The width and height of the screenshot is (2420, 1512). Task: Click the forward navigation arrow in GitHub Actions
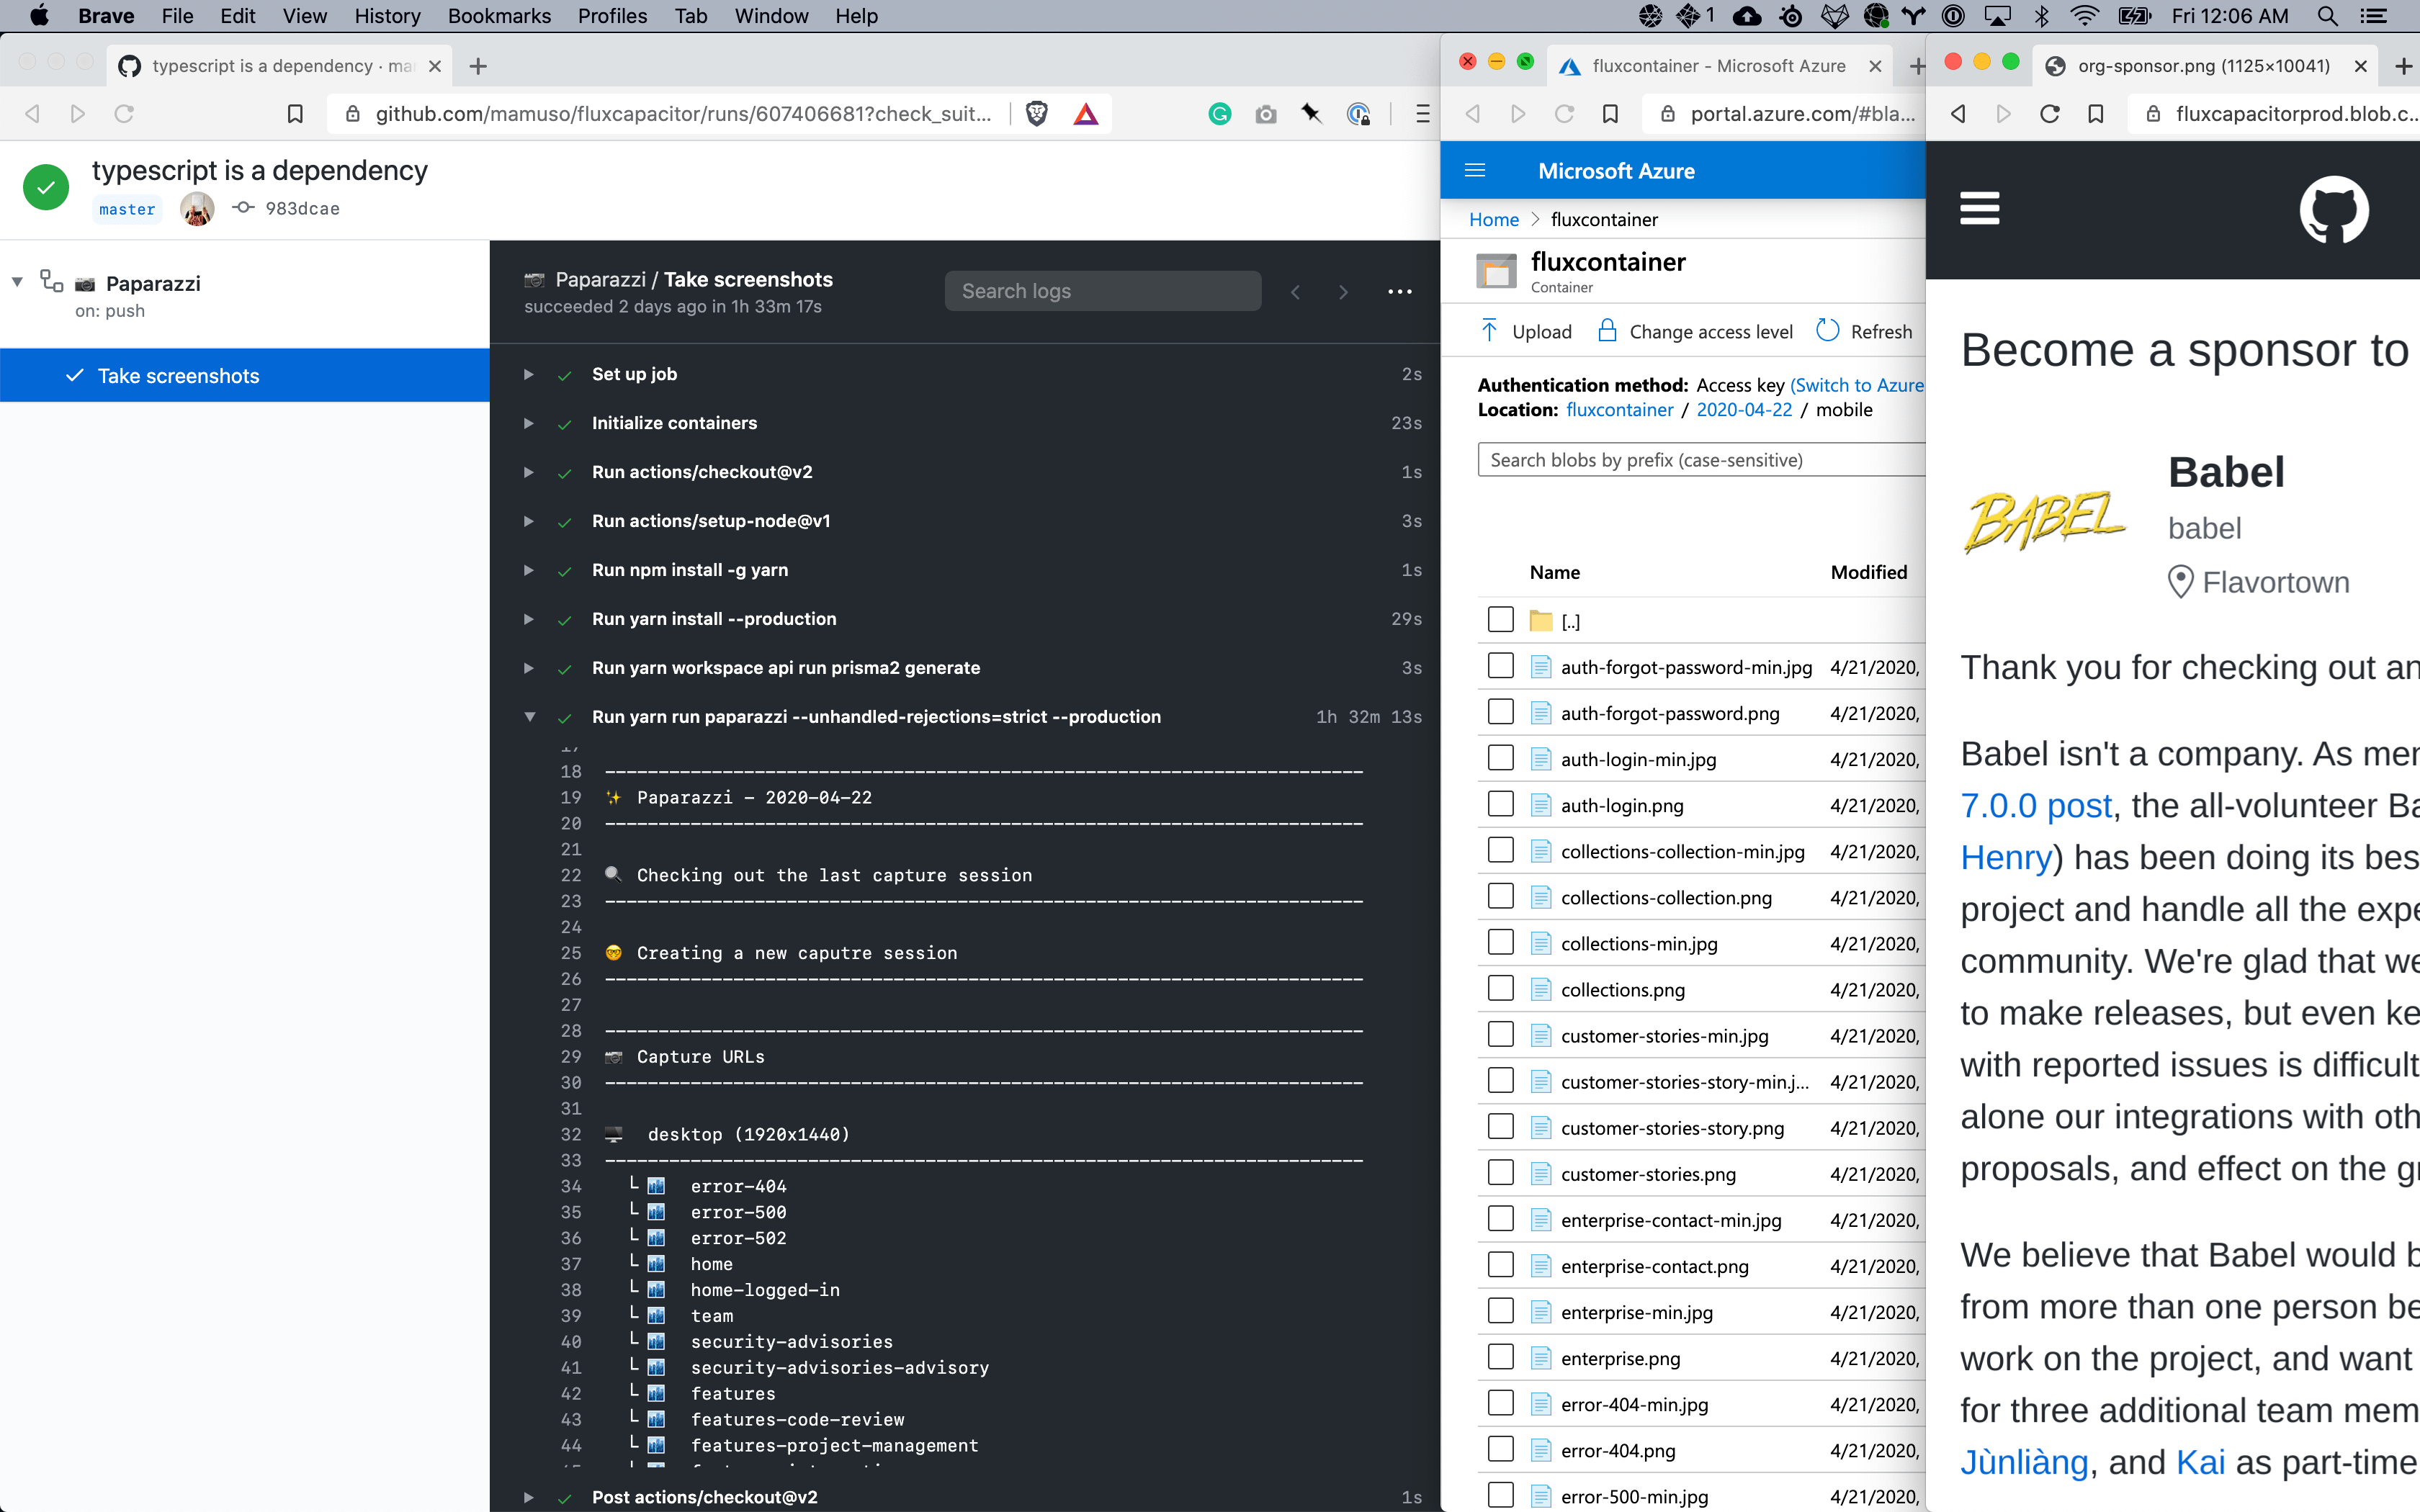tap(1343, 291)
